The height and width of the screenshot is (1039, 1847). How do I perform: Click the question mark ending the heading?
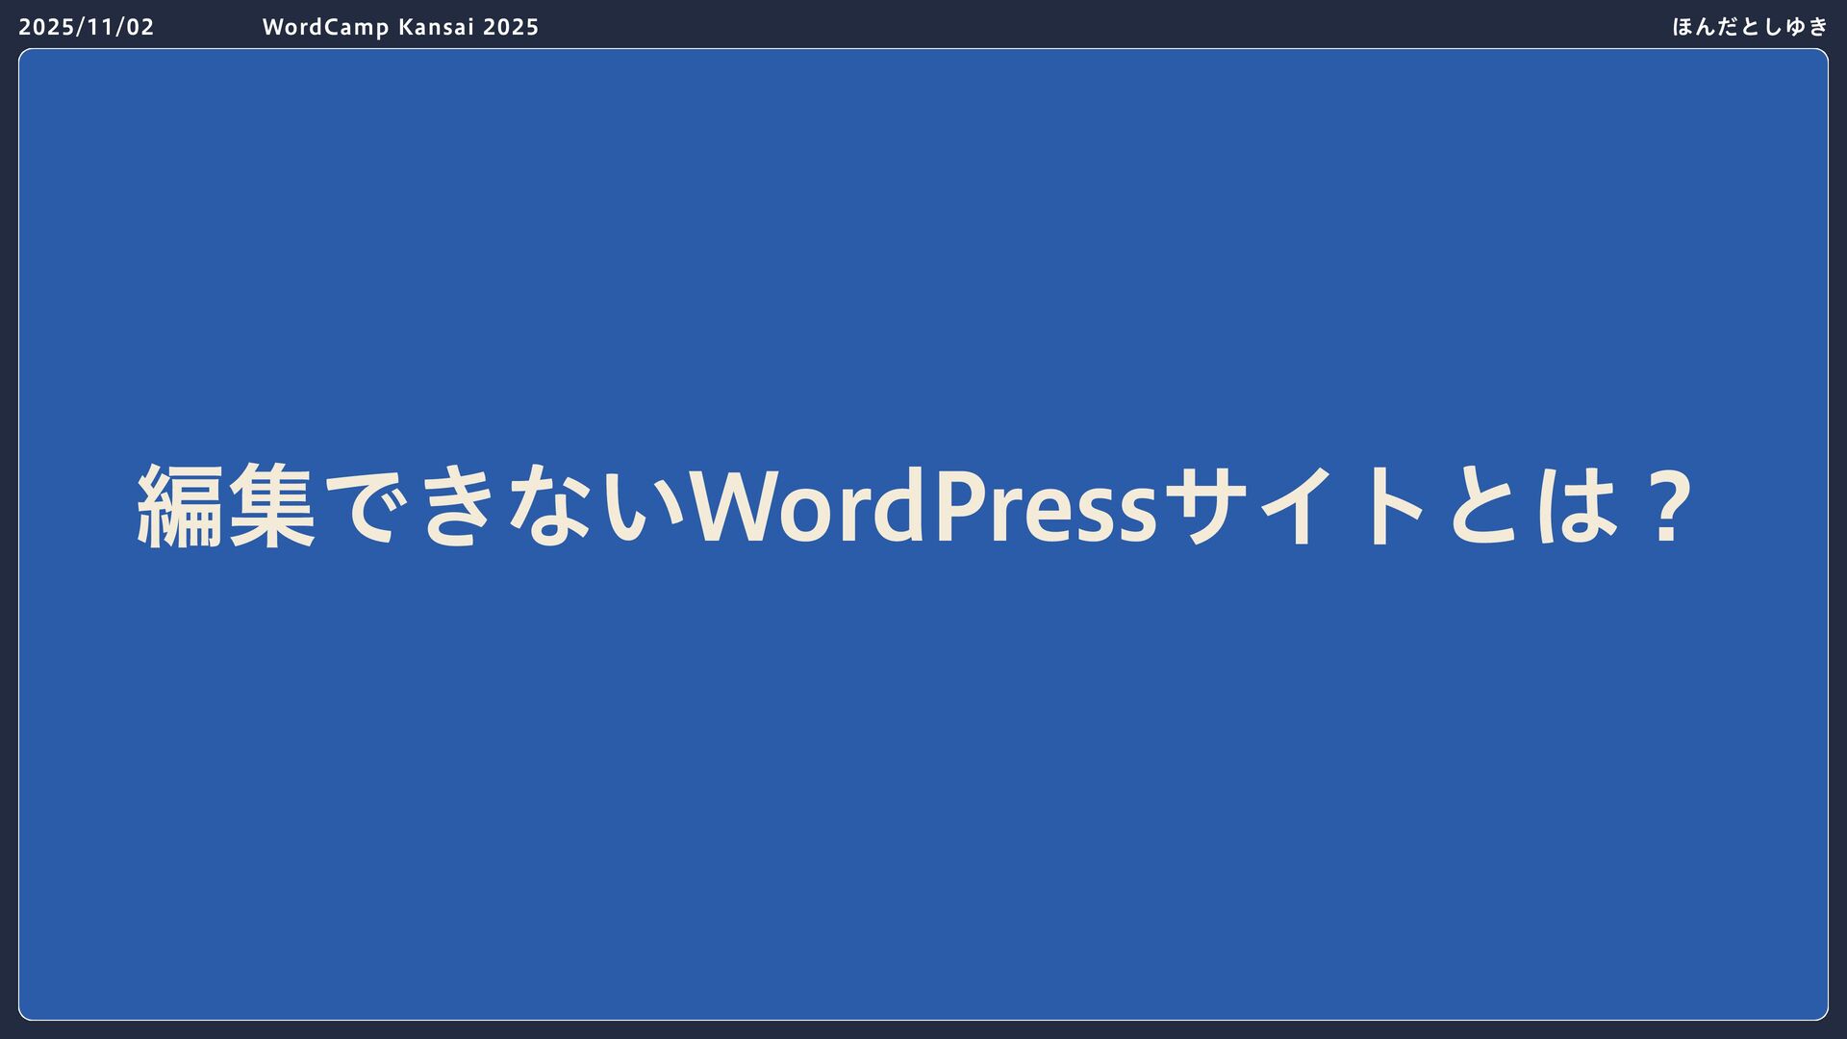[1669, 506]
